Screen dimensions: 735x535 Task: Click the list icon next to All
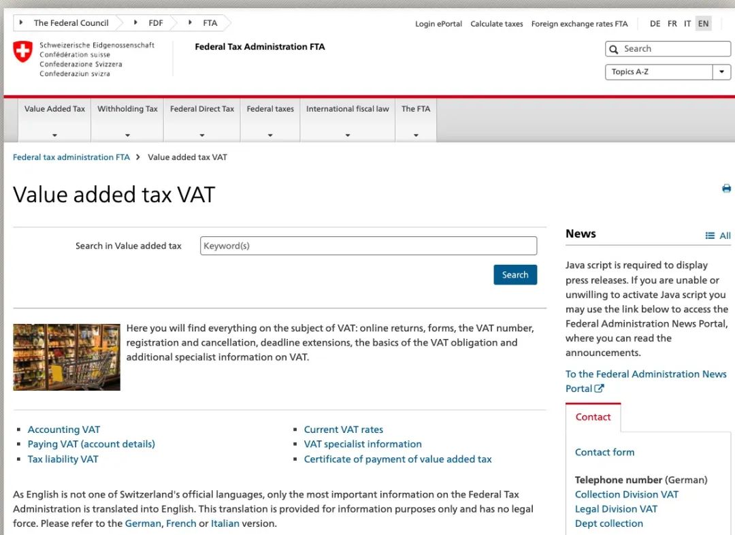coord(710,236)
